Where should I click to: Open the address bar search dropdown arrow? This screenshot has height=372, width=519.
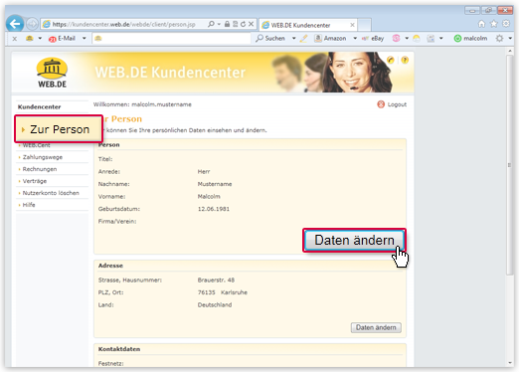tap(219, 24)
